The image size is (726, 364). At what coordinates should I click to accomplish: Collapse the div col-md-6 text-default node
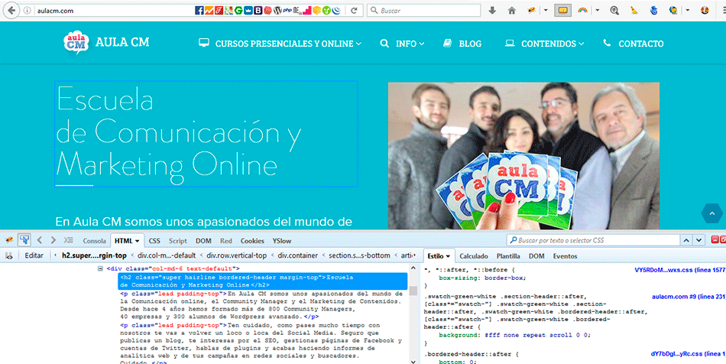pos(100,268)
